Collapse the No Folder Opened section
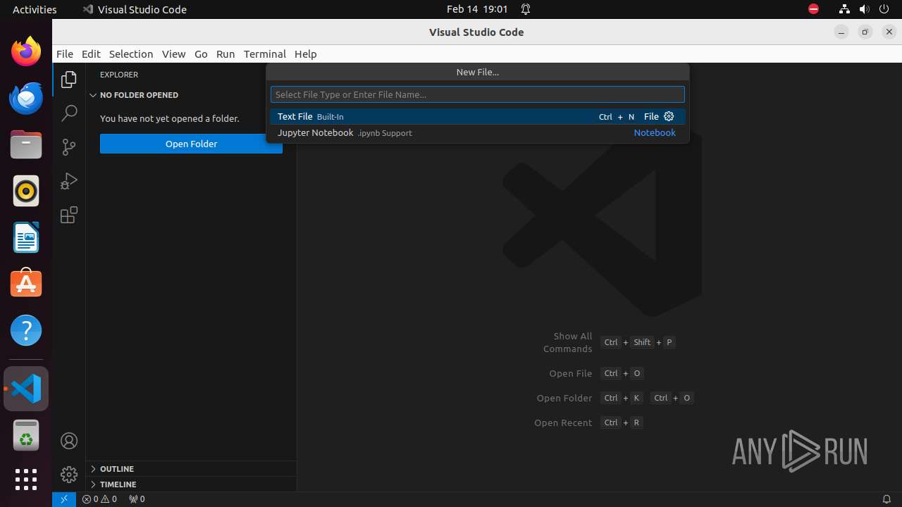 (191, 95)
